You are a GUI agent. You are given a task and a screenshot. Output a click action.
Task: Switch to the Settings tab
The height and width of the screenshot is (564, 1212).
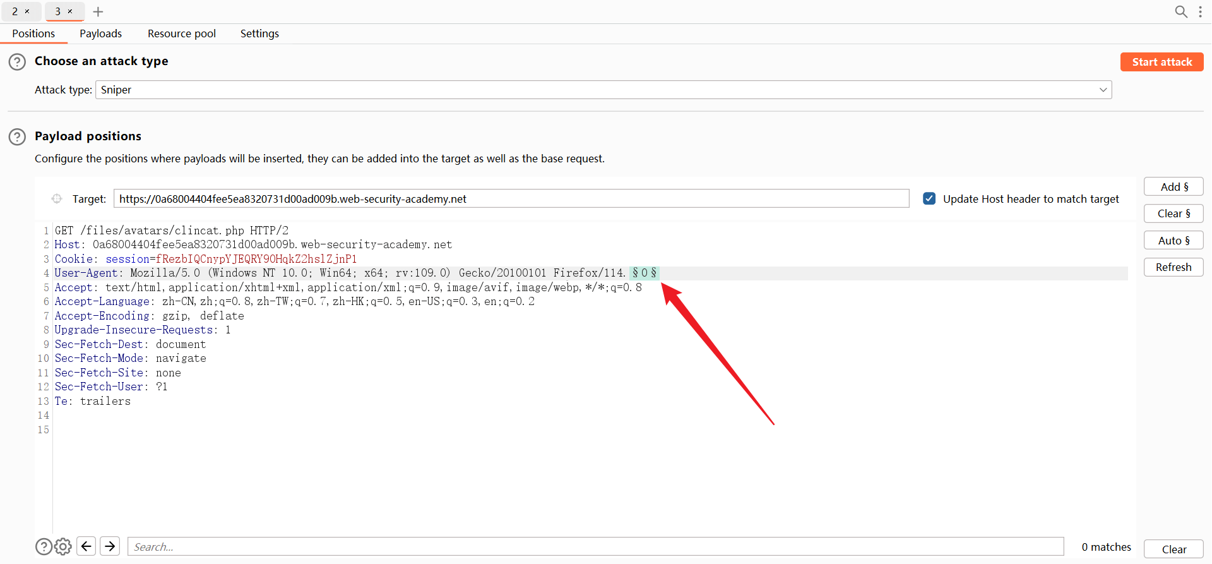coord(259,33)
